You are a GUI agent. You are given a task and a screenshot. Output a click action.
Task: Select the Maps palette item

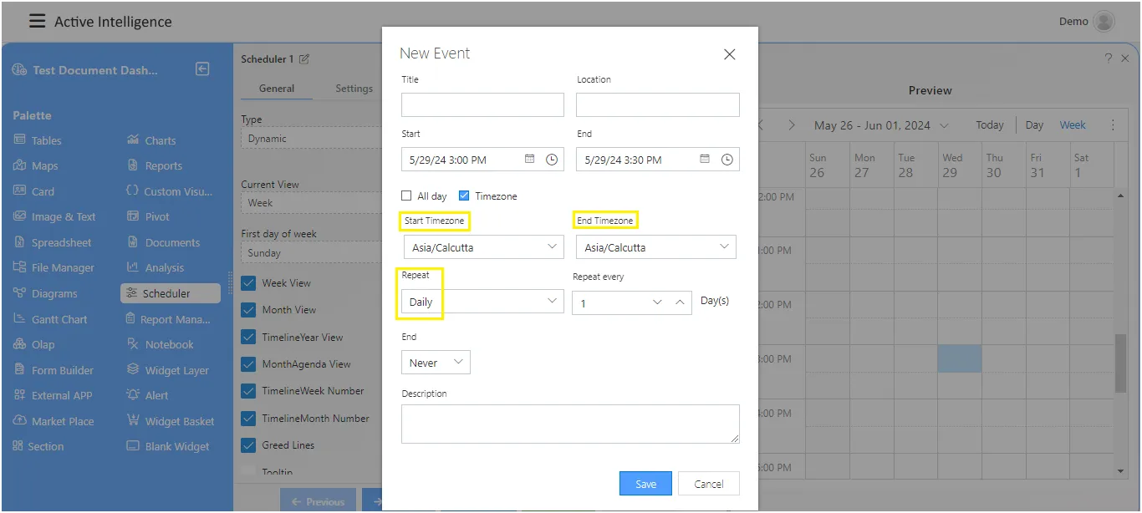(36, 165)
